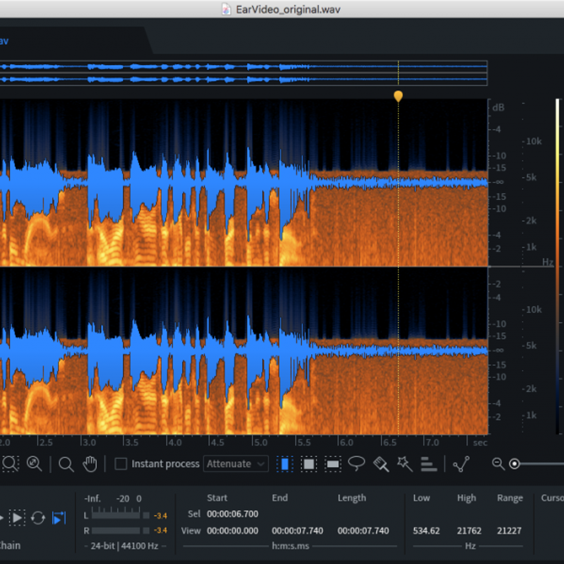Click the zoom-to-selection icon
This screenshot has width=564, height=564.
click(10, 464)
